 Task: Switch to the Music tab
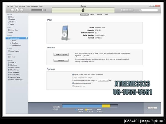click(x=92, y=14)
